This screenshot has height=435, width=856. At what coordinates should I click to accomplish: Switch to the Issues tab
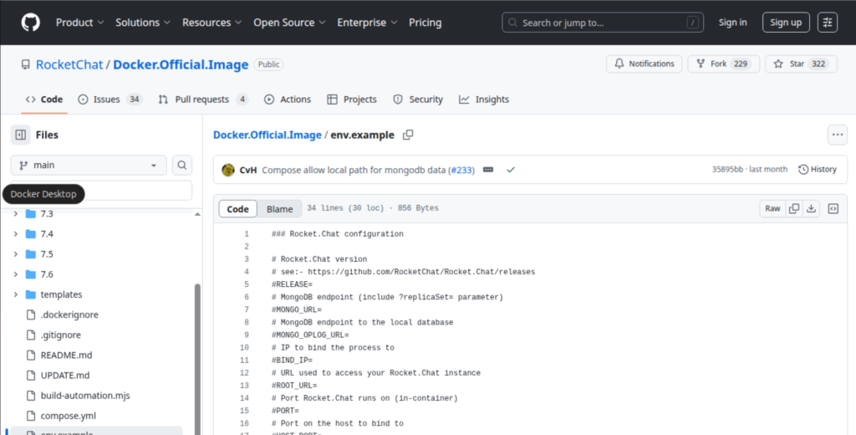point(110,100)
